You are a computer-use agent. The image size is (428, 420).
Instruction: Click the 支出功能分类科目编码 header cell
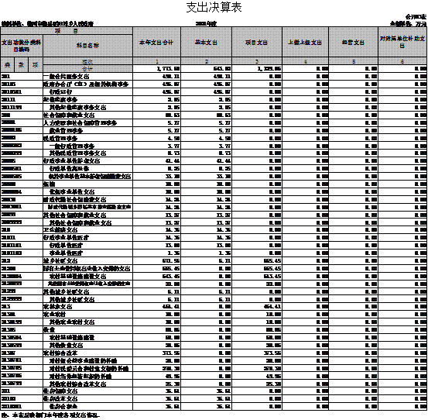[22, 46]
